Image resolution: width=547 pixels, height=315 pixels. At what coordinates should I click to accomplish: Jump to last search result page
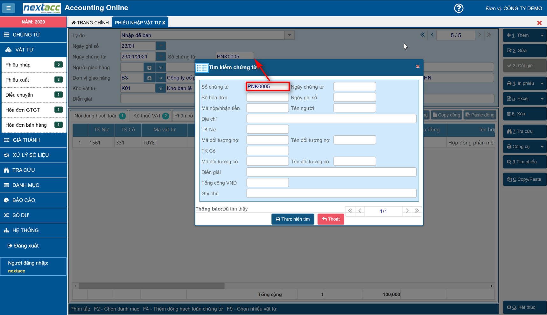pyautogui.click(x=417, y=211)
